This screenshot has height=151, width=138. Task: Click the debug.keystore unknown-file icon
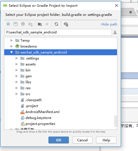coord(23,118)
